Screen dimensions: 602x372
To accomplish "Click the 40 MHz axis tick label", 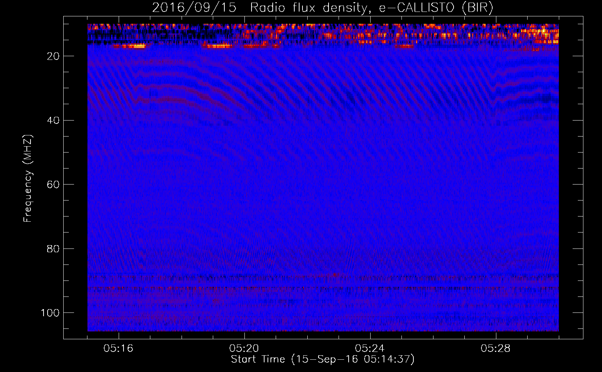I will (x=54, y=121).
